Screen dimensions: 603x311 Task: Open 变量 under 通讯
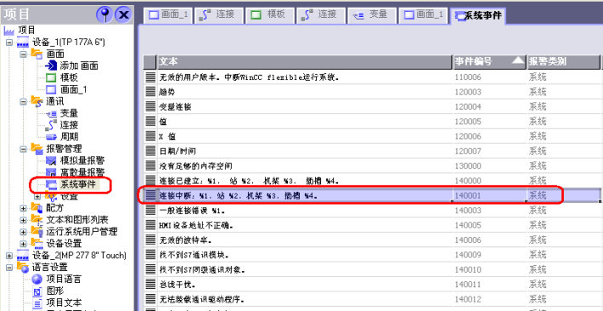coord(69,113)
